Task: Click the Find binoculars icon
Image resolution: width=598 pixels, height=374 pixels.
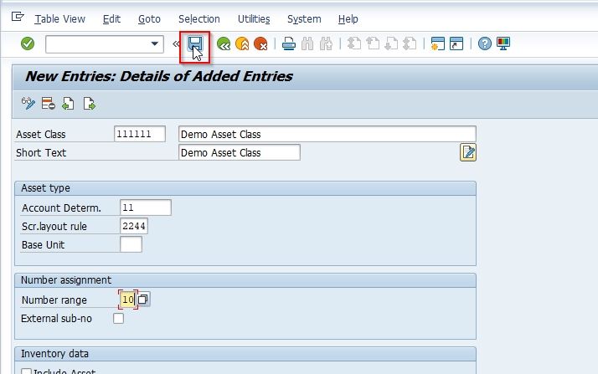Action: click(x=307, y=44)
